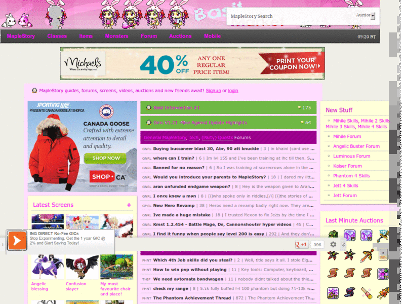The image size is (405, 304).
Task: Open the Tech forum link
Action: point(193,137)
